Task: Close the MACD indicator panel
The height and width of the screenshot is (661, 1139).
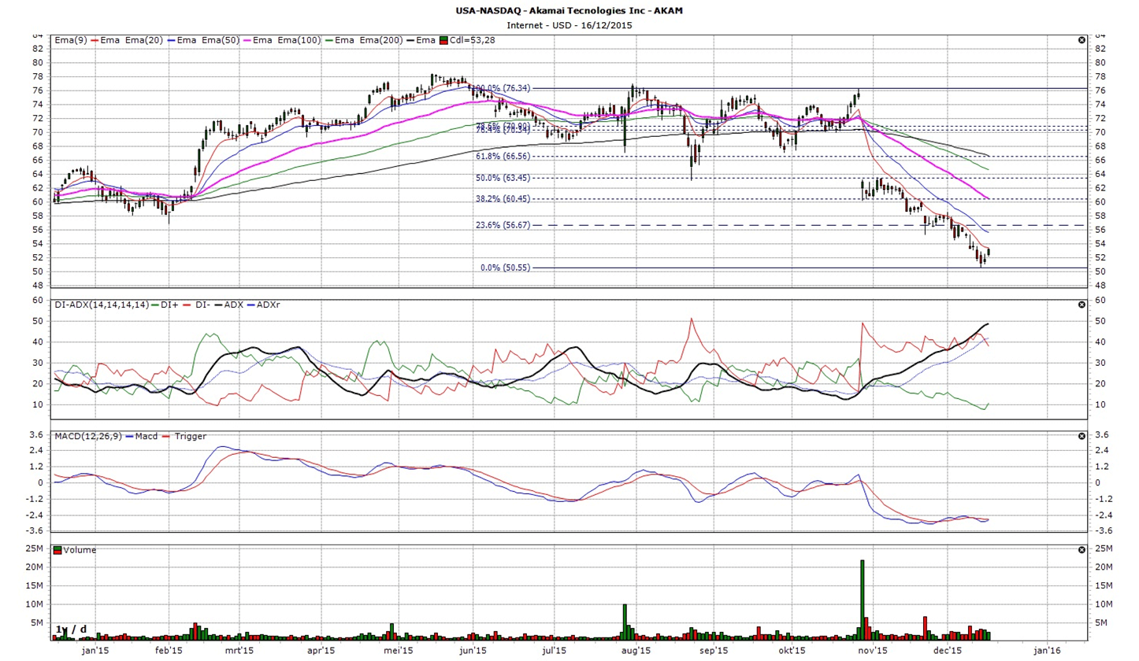Action: click(1080, 436)
